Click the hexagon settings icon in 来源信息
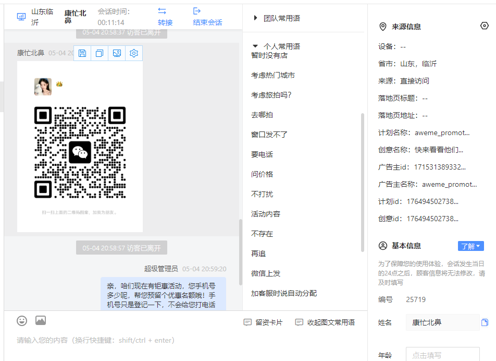The image size is (496, 361). pos(485,26)
